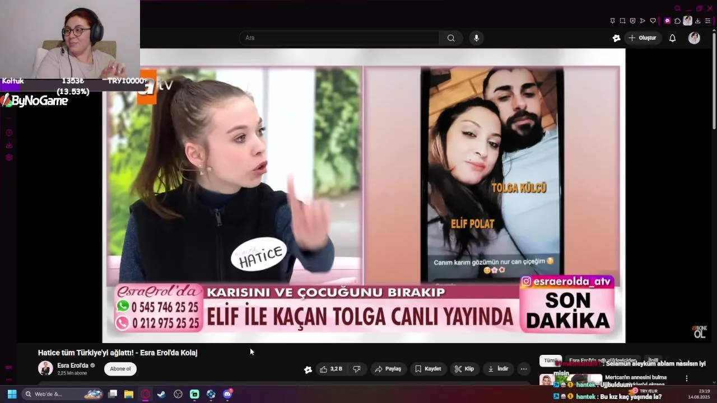The height and width of the screenshot is (403, 717).
Task: Select the Esra Erol'da videos filter chip
Action: (603, 361)
